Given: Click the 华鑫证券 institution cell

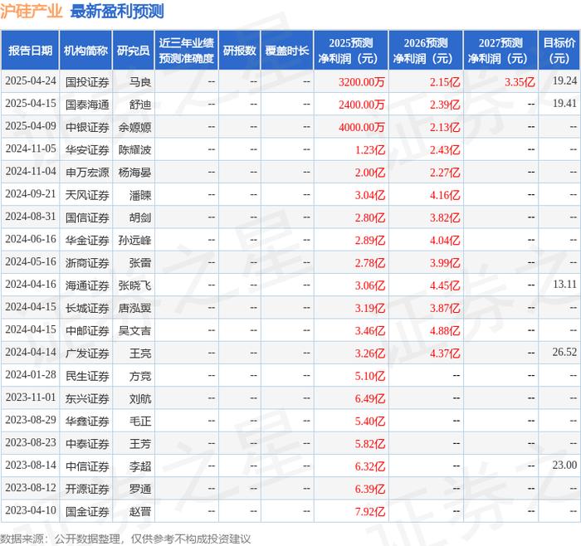Looking at the screenshot, I should 87,421.
